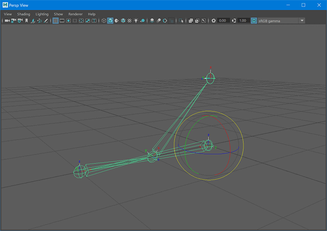Open the Help menu
Viewport: 327px width, 231px height.
(x=92, y=14)
